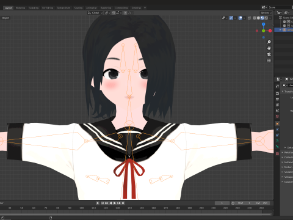The image size is (293, 220).
Task: Click the current frame number field
Action: tap(222, 203)
